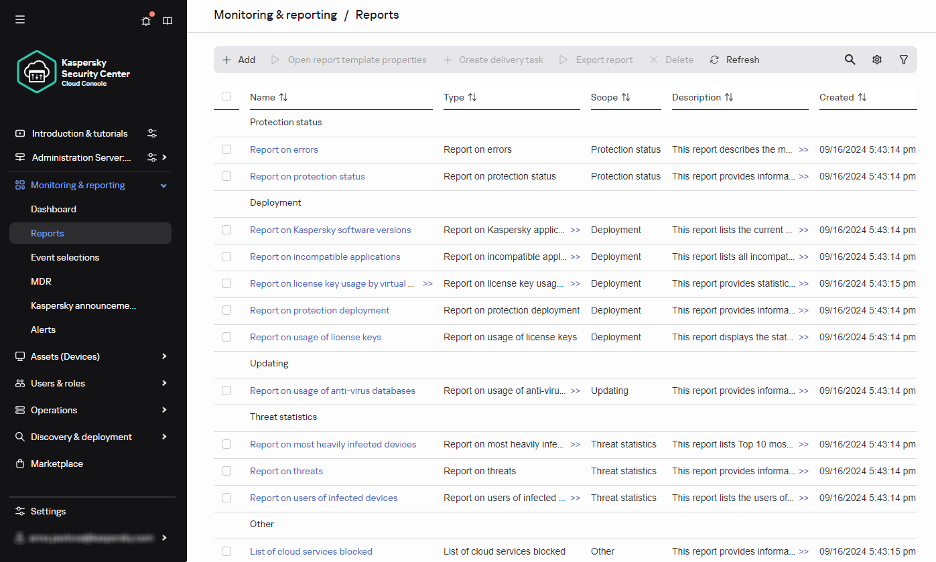This screenshot has width=936, height=562.
Task: Click the Add button to create a report
Action: 238,60
